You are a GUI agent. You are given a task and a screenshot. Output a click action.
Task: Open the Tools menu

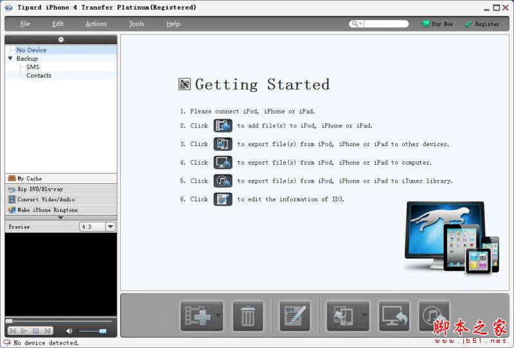click(136, 24)
